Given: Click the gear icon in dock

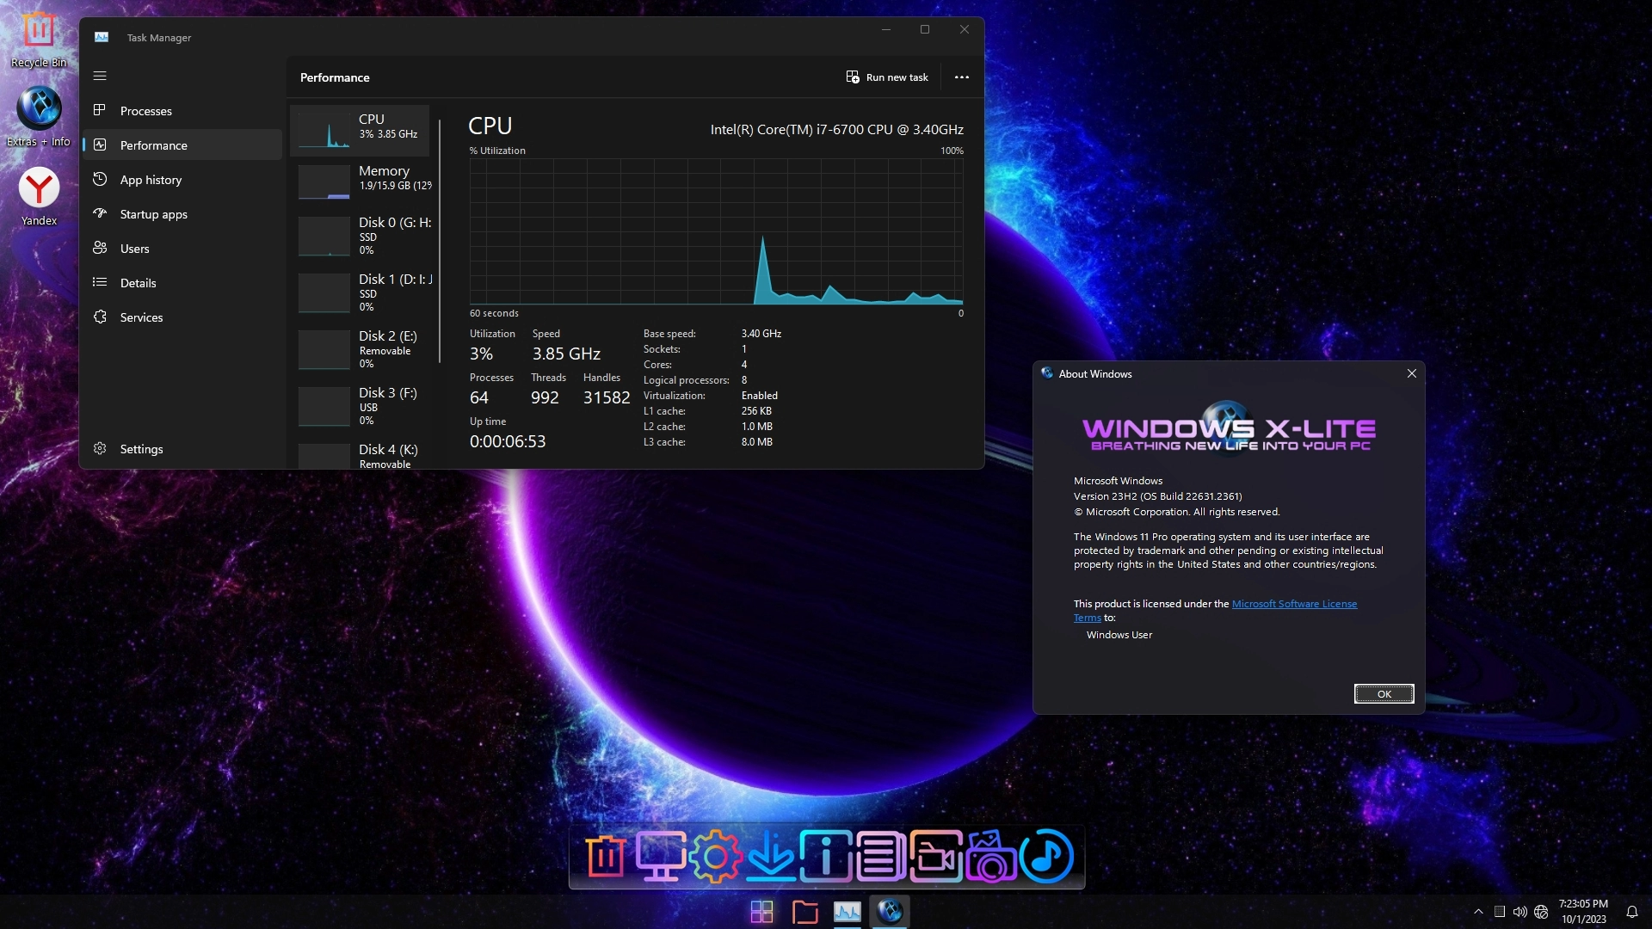Looking at the screenshot, I should (x=715, y=857).
